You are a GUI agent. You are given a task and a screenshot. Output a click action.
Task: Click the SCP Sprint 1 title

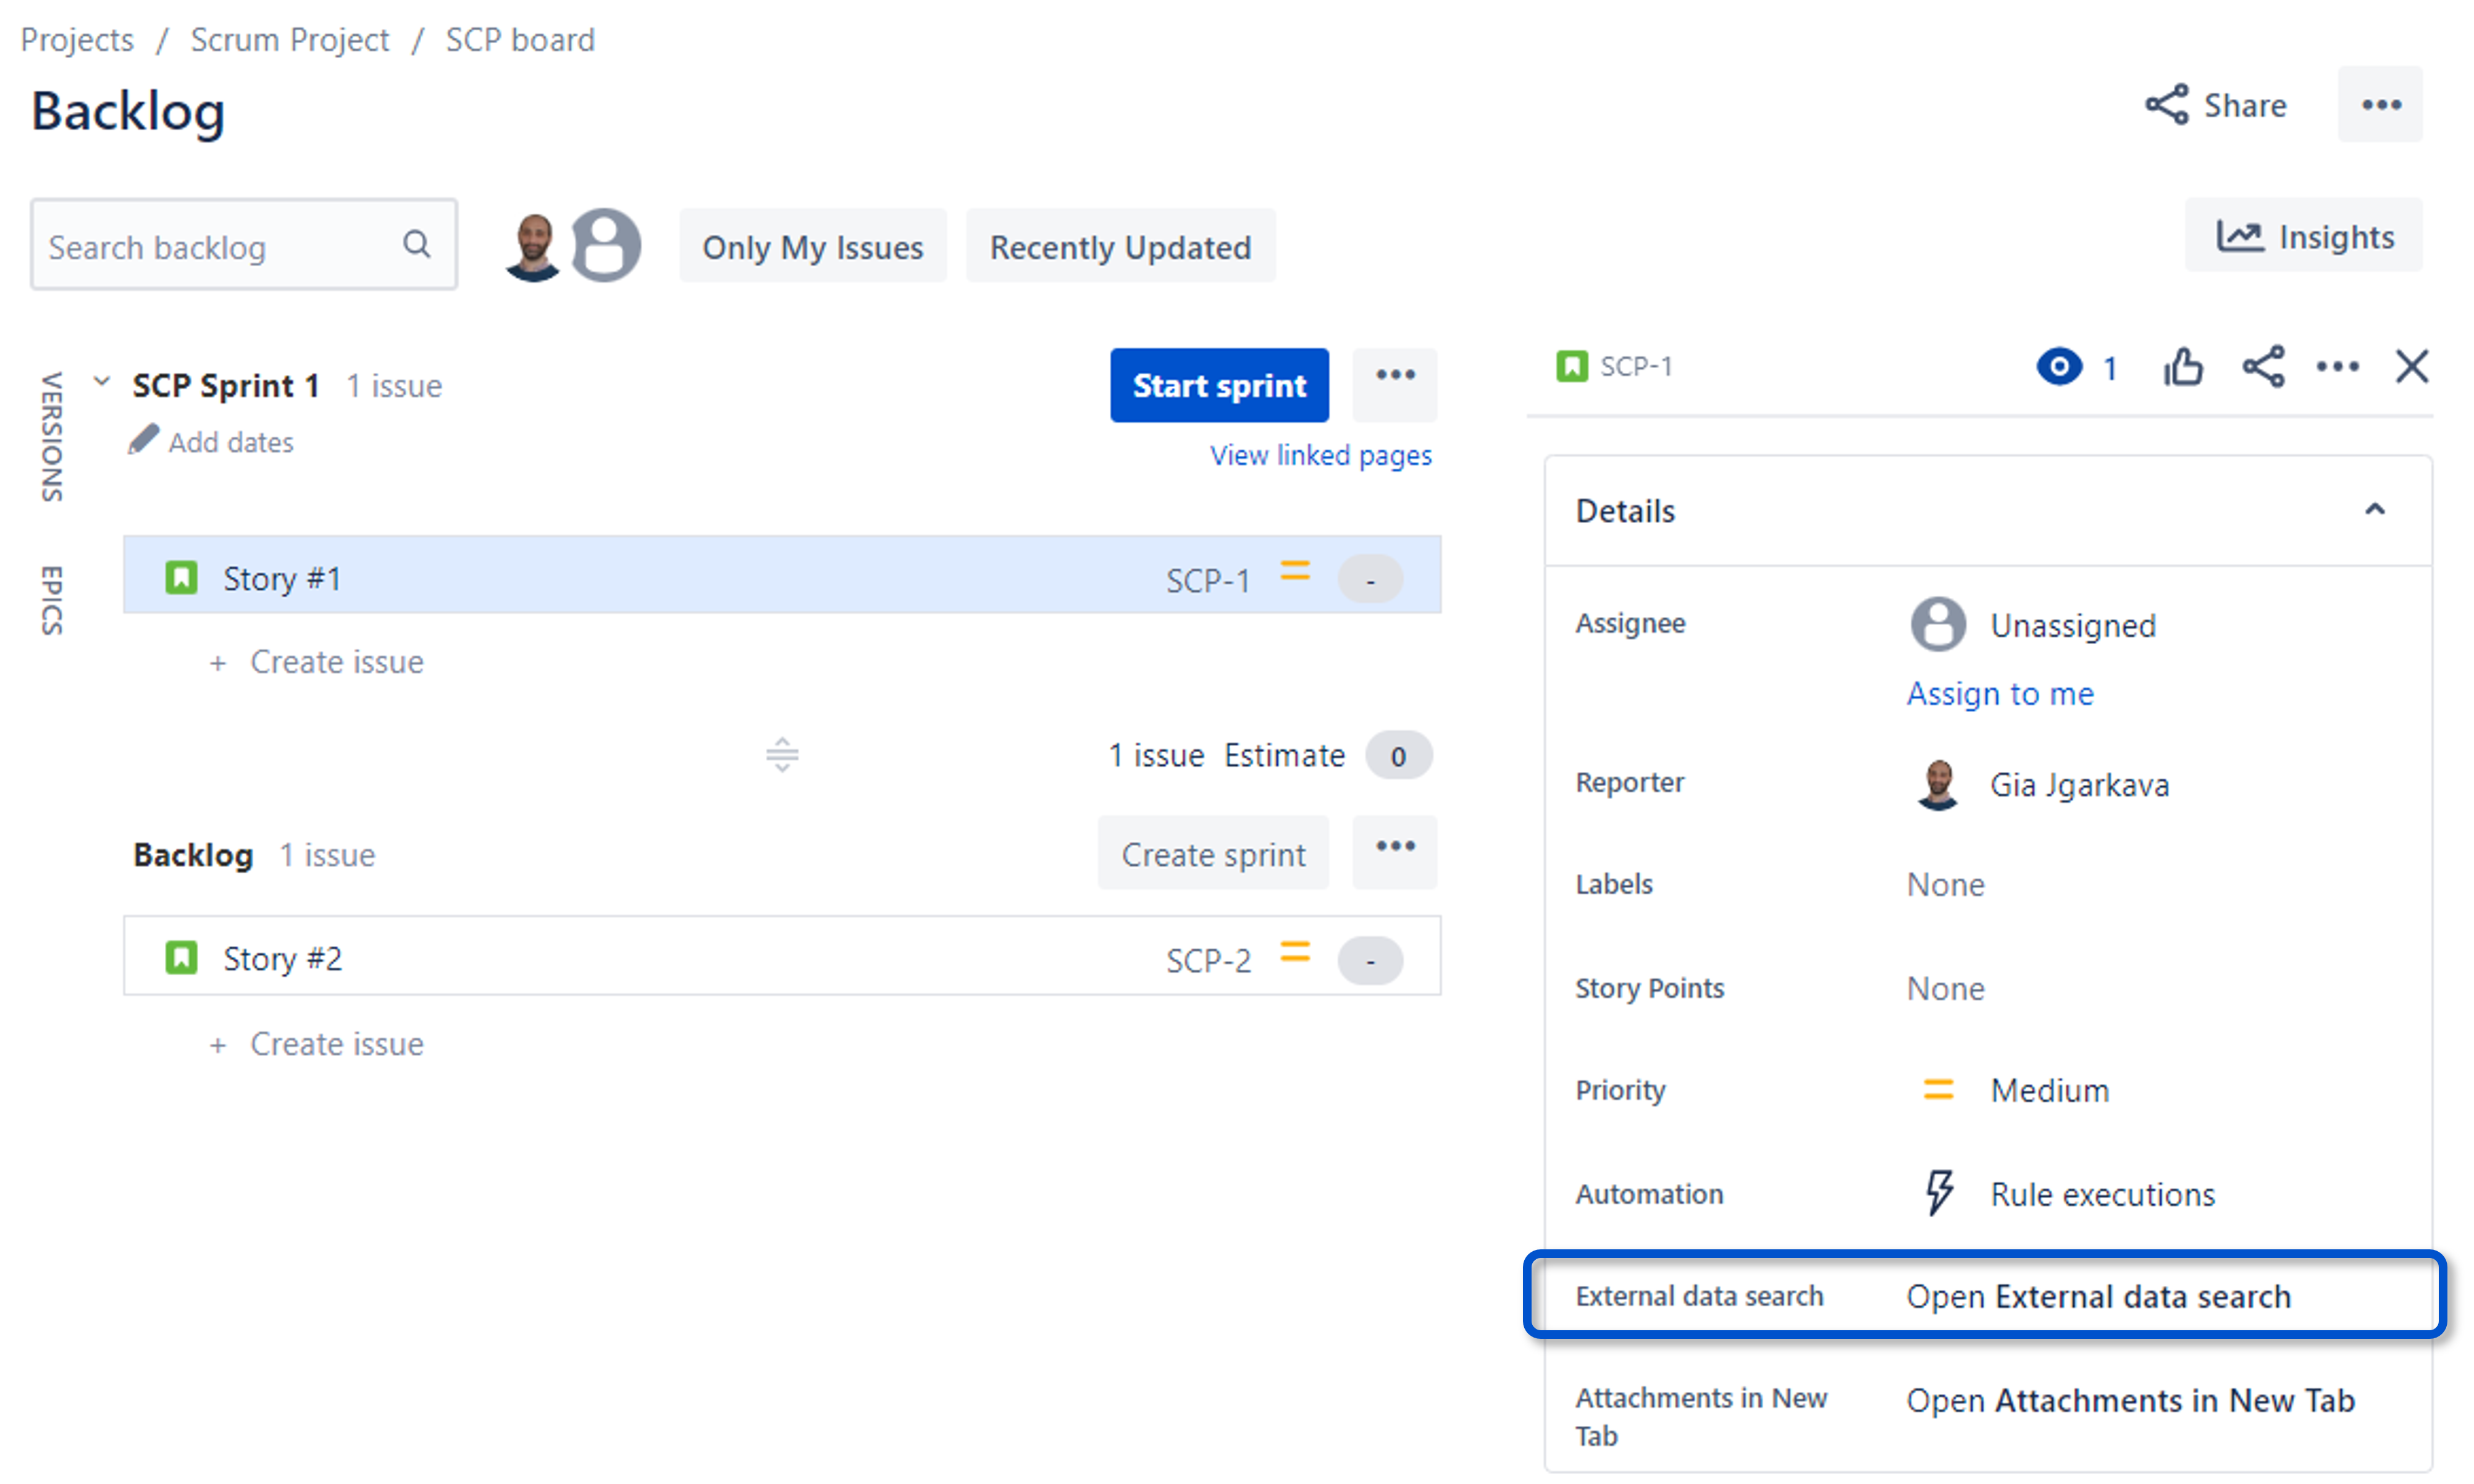(226, 385)
